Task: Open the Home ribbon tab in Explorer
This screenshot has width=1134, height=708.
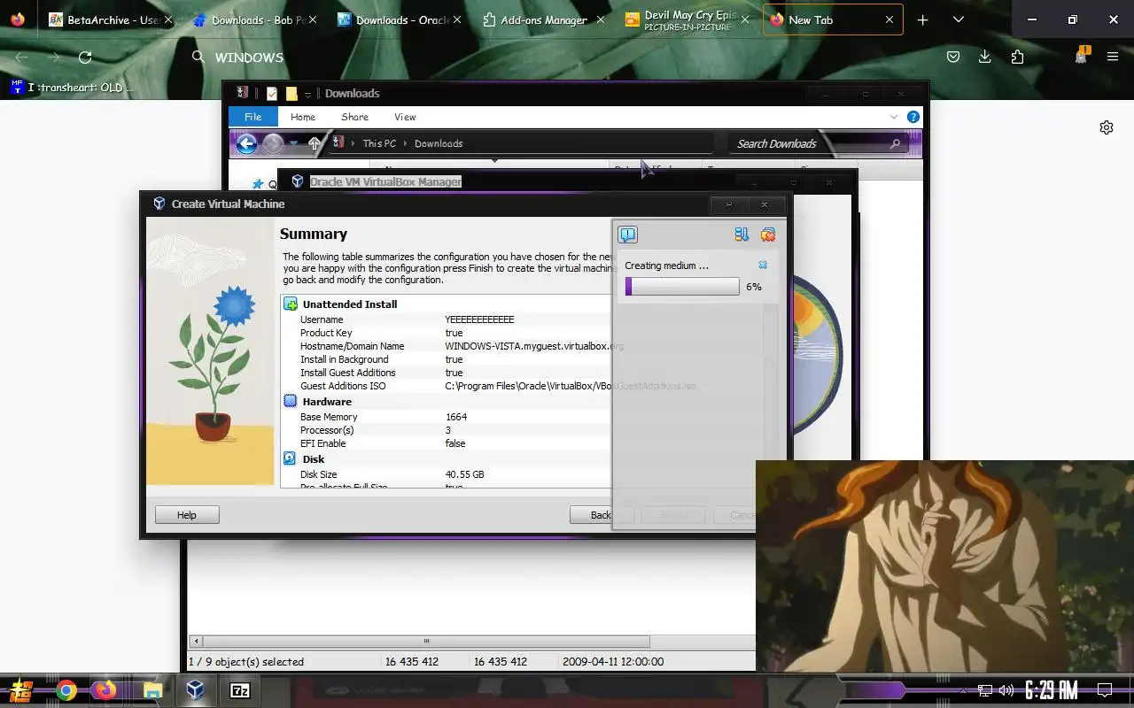Action: (303, 117)
